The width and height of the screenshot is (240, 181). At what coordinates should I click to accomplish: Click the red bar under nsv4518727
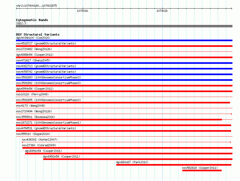(124, 46)
